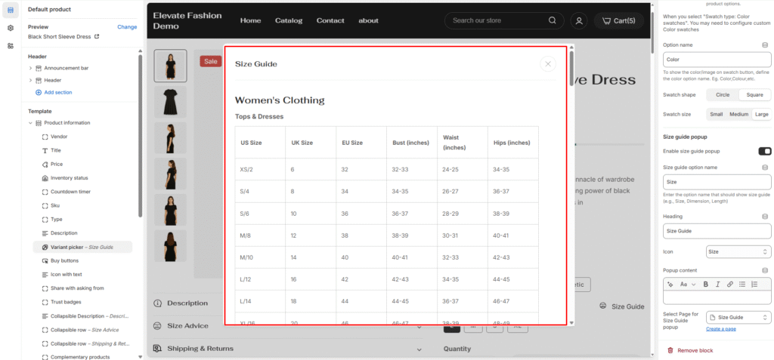Set Swatch size to Small
Screen dimensions: 774x360
click(x=717, y=114)
